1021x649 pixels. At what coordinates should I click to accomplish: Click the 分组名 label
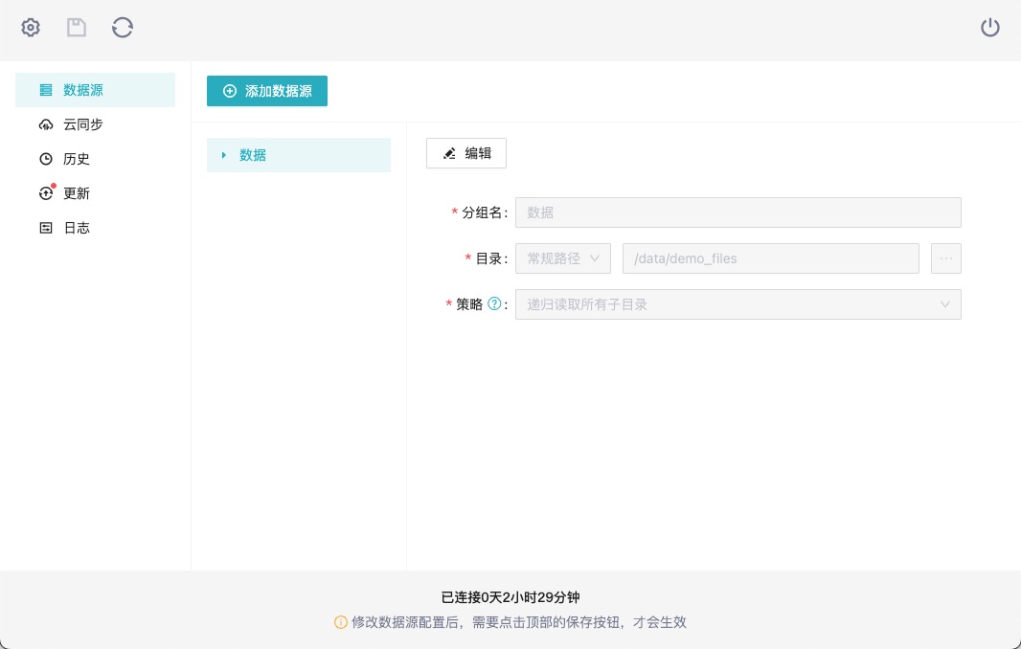(483, 213)
